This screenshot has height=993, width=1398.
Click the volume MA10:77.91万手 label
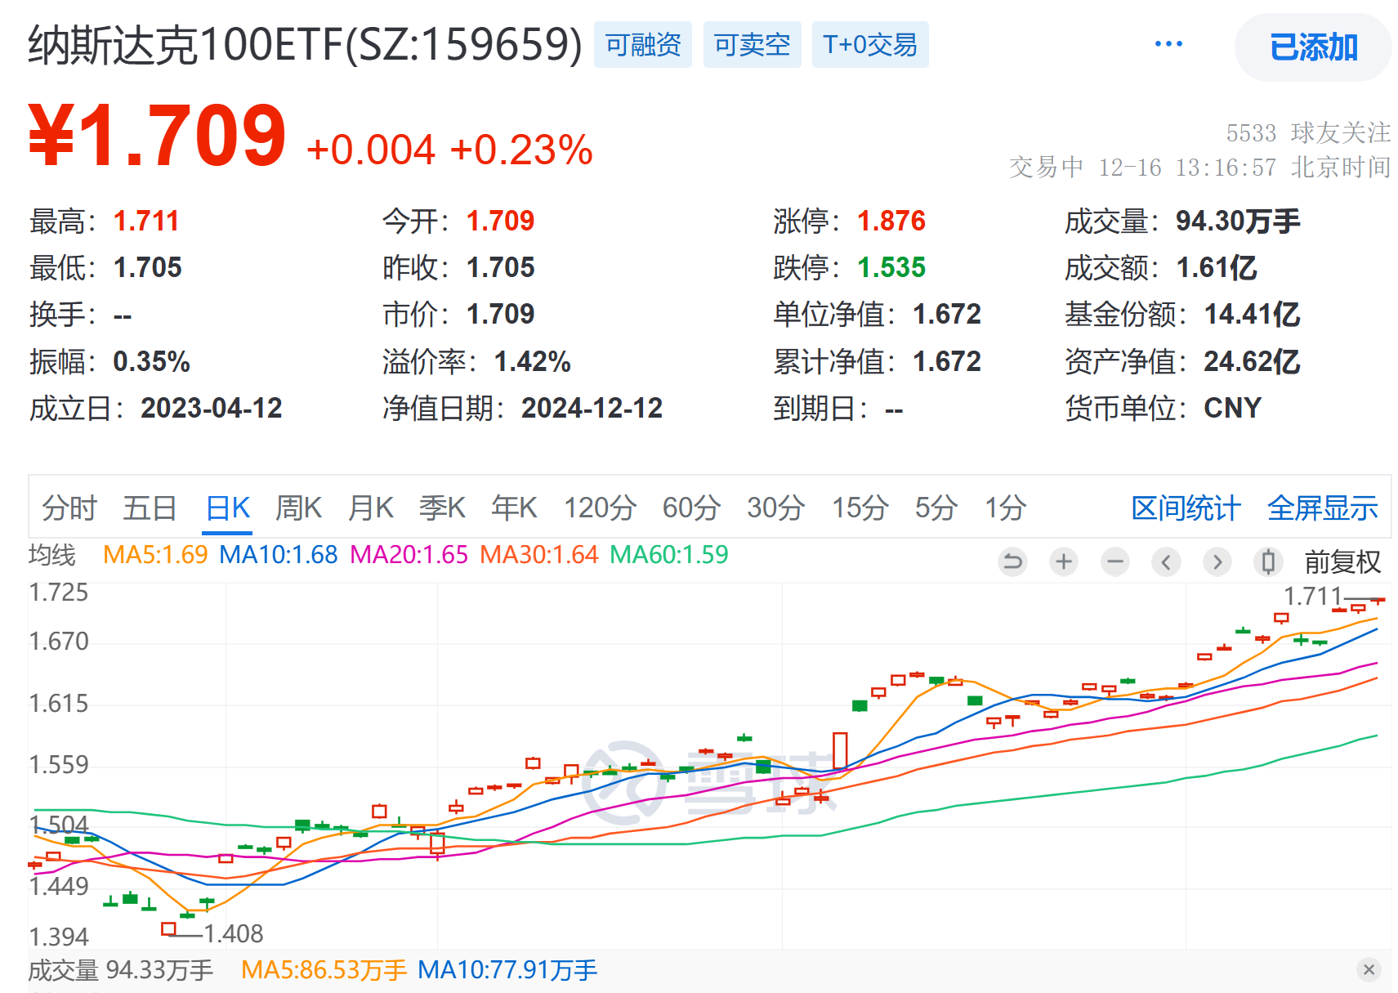coord(507,970)
